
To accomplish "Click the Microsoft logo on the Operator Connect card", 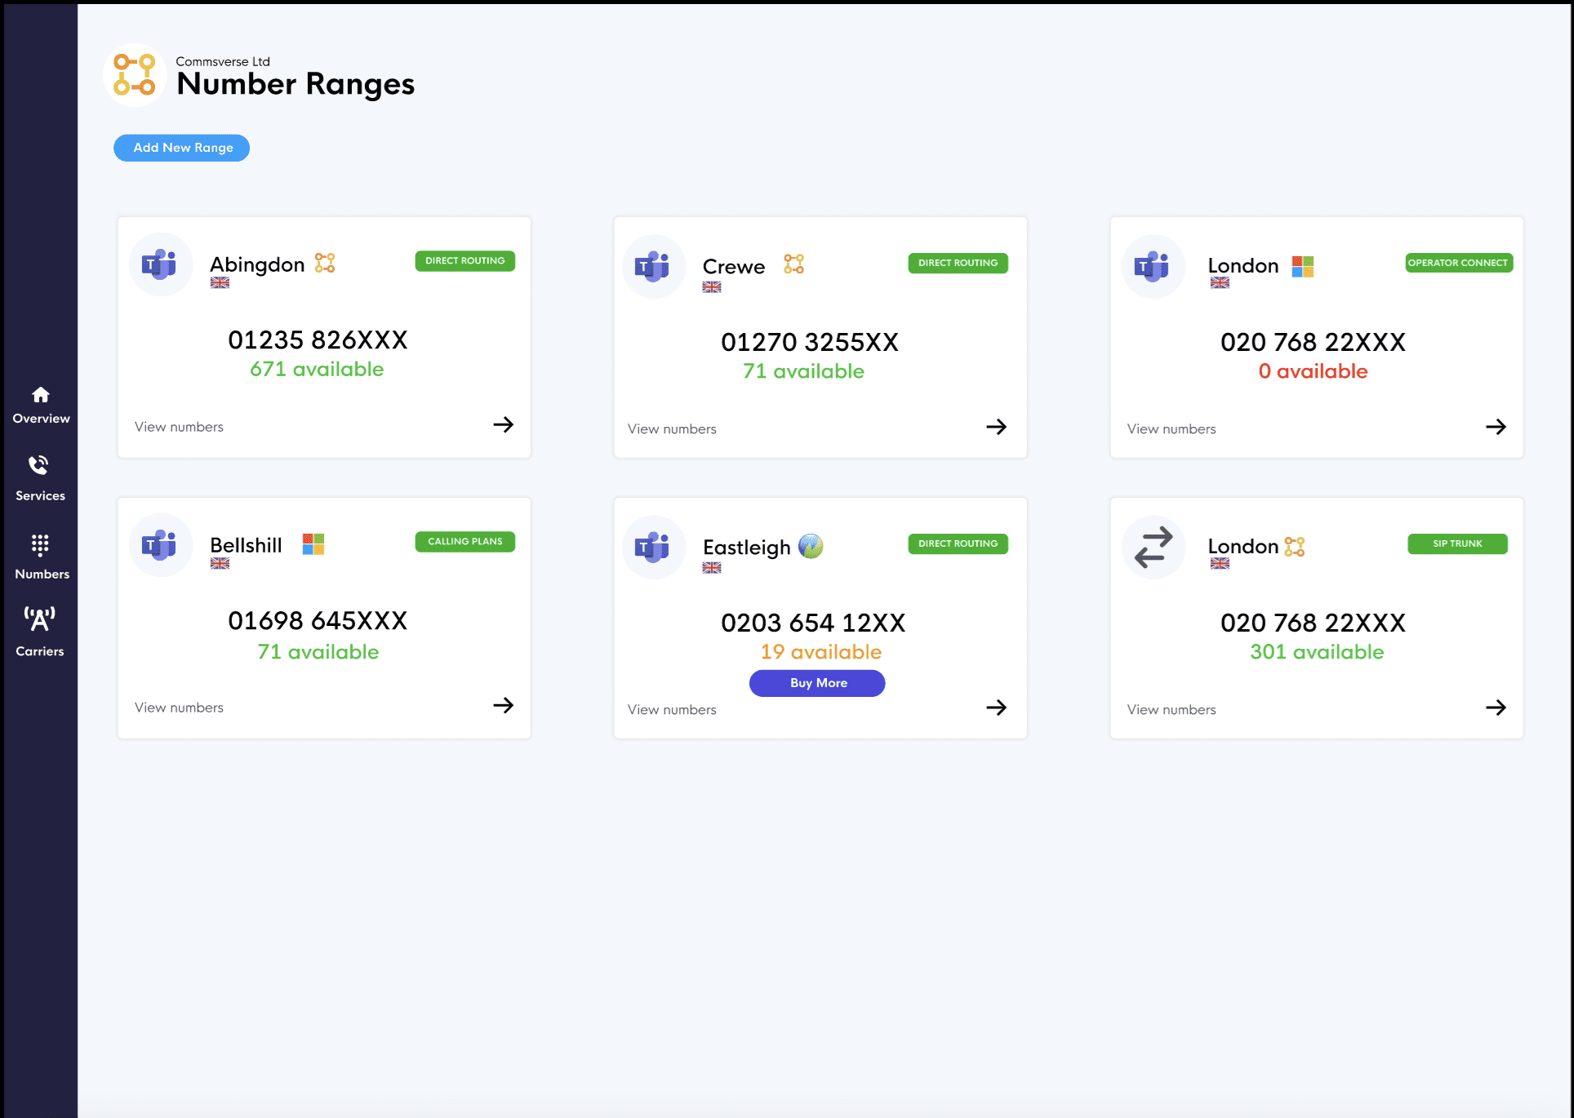I will coord(1303,265).
